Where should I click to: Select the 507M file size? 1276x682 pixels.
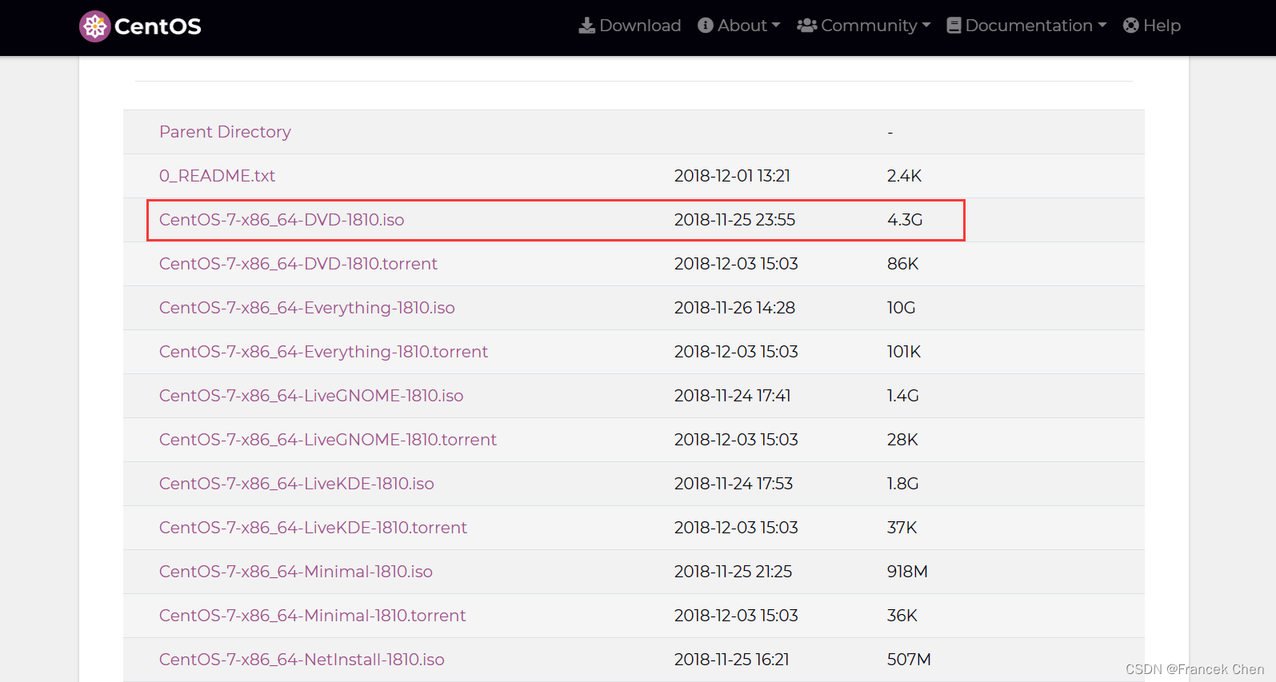909,660
